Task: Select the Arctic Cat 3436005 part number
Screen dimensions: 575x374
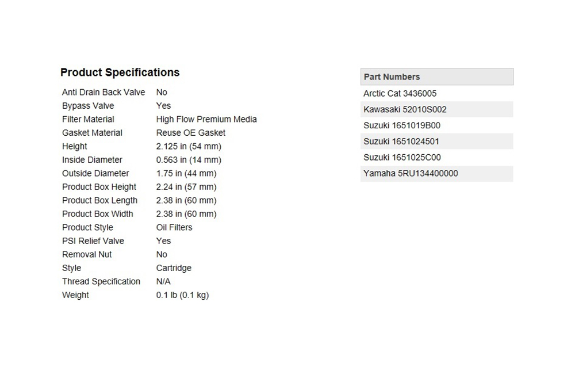Action: 400,93
